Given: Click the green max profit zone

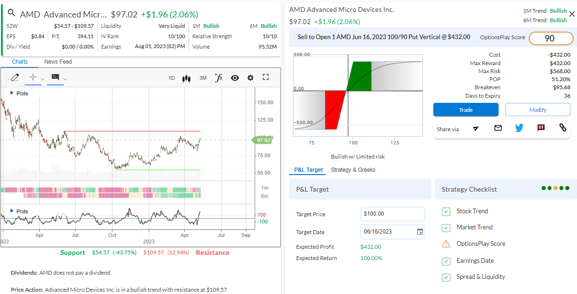Looking at the screenshot, I should [x=361, y=76].
